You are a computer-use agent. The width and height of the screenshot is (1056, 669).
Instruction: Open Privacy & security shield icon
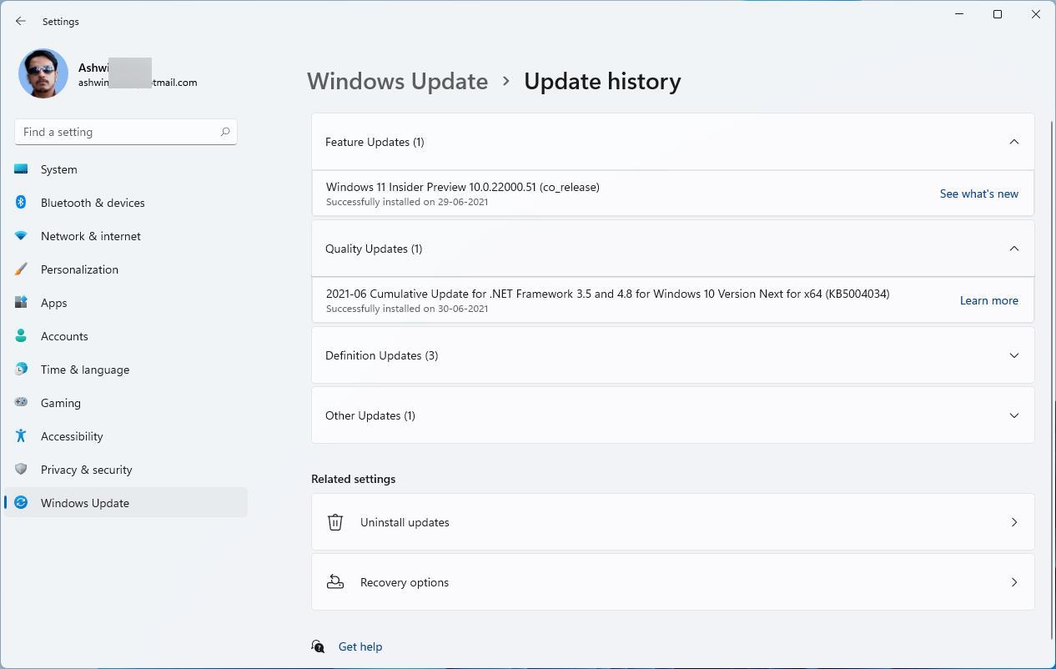(x=21, y=470)
